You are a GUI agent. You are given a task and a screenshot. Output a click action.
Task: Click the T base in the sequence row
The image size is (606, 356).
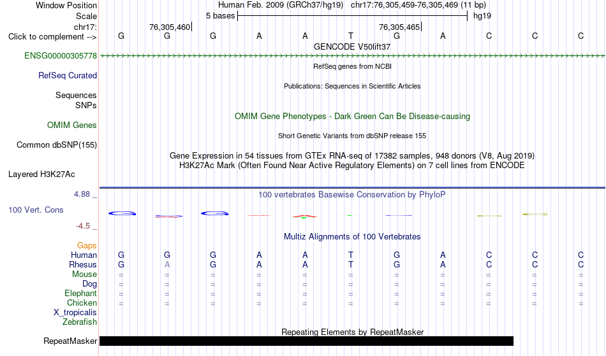[x=351, y=36]
